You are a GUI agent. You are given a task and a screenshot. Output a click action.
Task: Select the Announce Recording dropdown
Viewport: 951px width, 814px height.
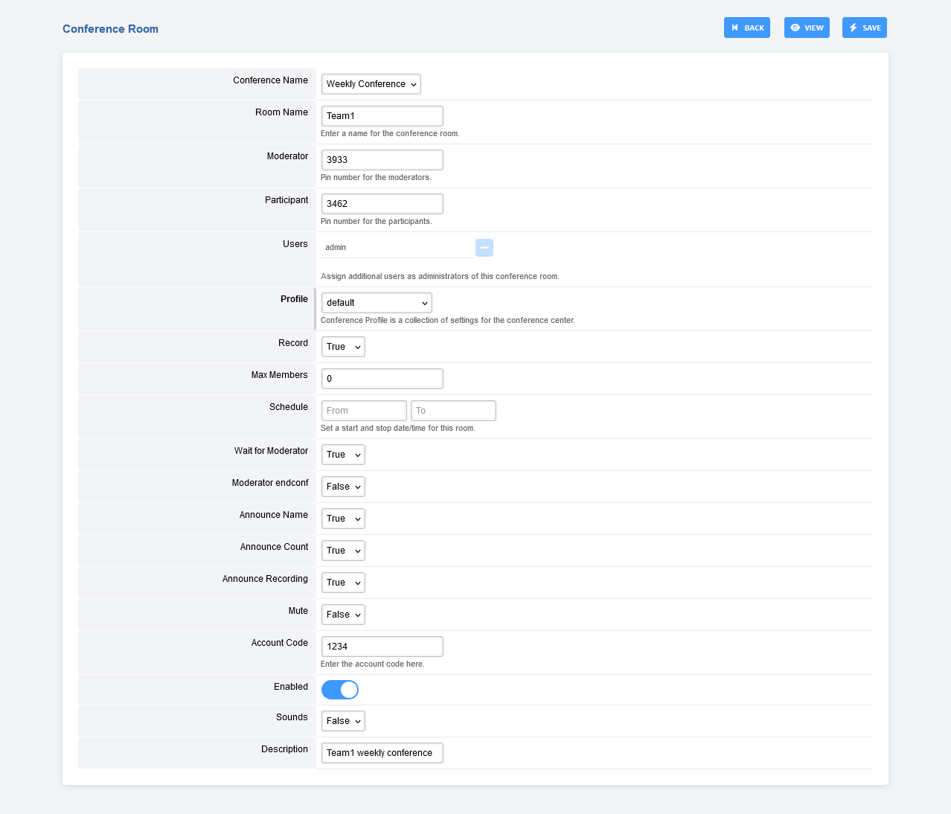coord(343,583)
